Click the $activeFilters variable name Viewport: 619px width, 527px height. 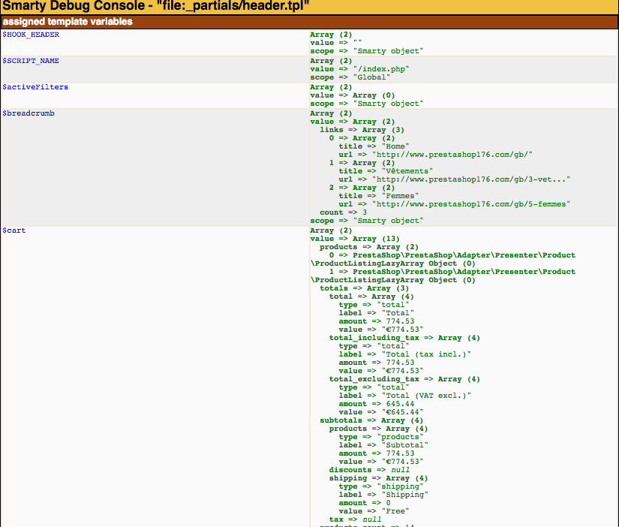click(35, 87)
